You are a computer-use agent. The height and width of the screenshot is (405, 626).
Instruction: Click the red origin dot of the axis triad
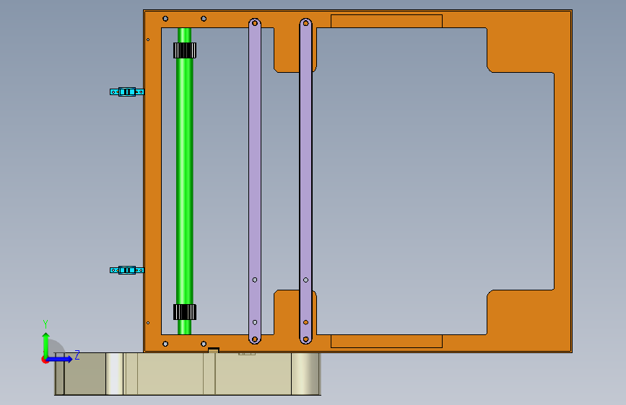pos(44,360)
